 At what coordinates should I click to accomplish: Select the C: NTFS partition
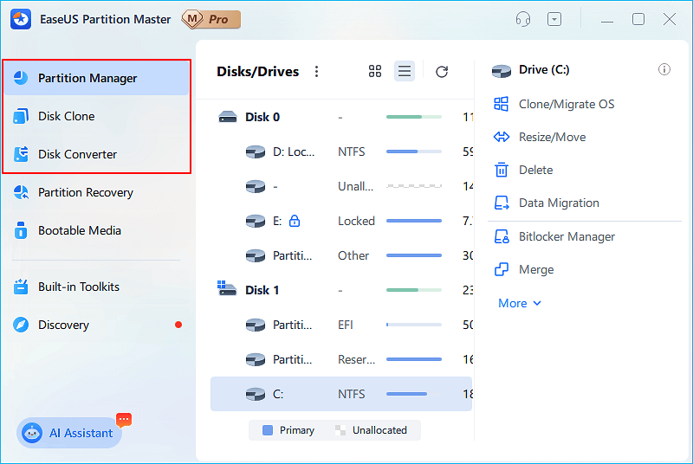tap(341, 394)
